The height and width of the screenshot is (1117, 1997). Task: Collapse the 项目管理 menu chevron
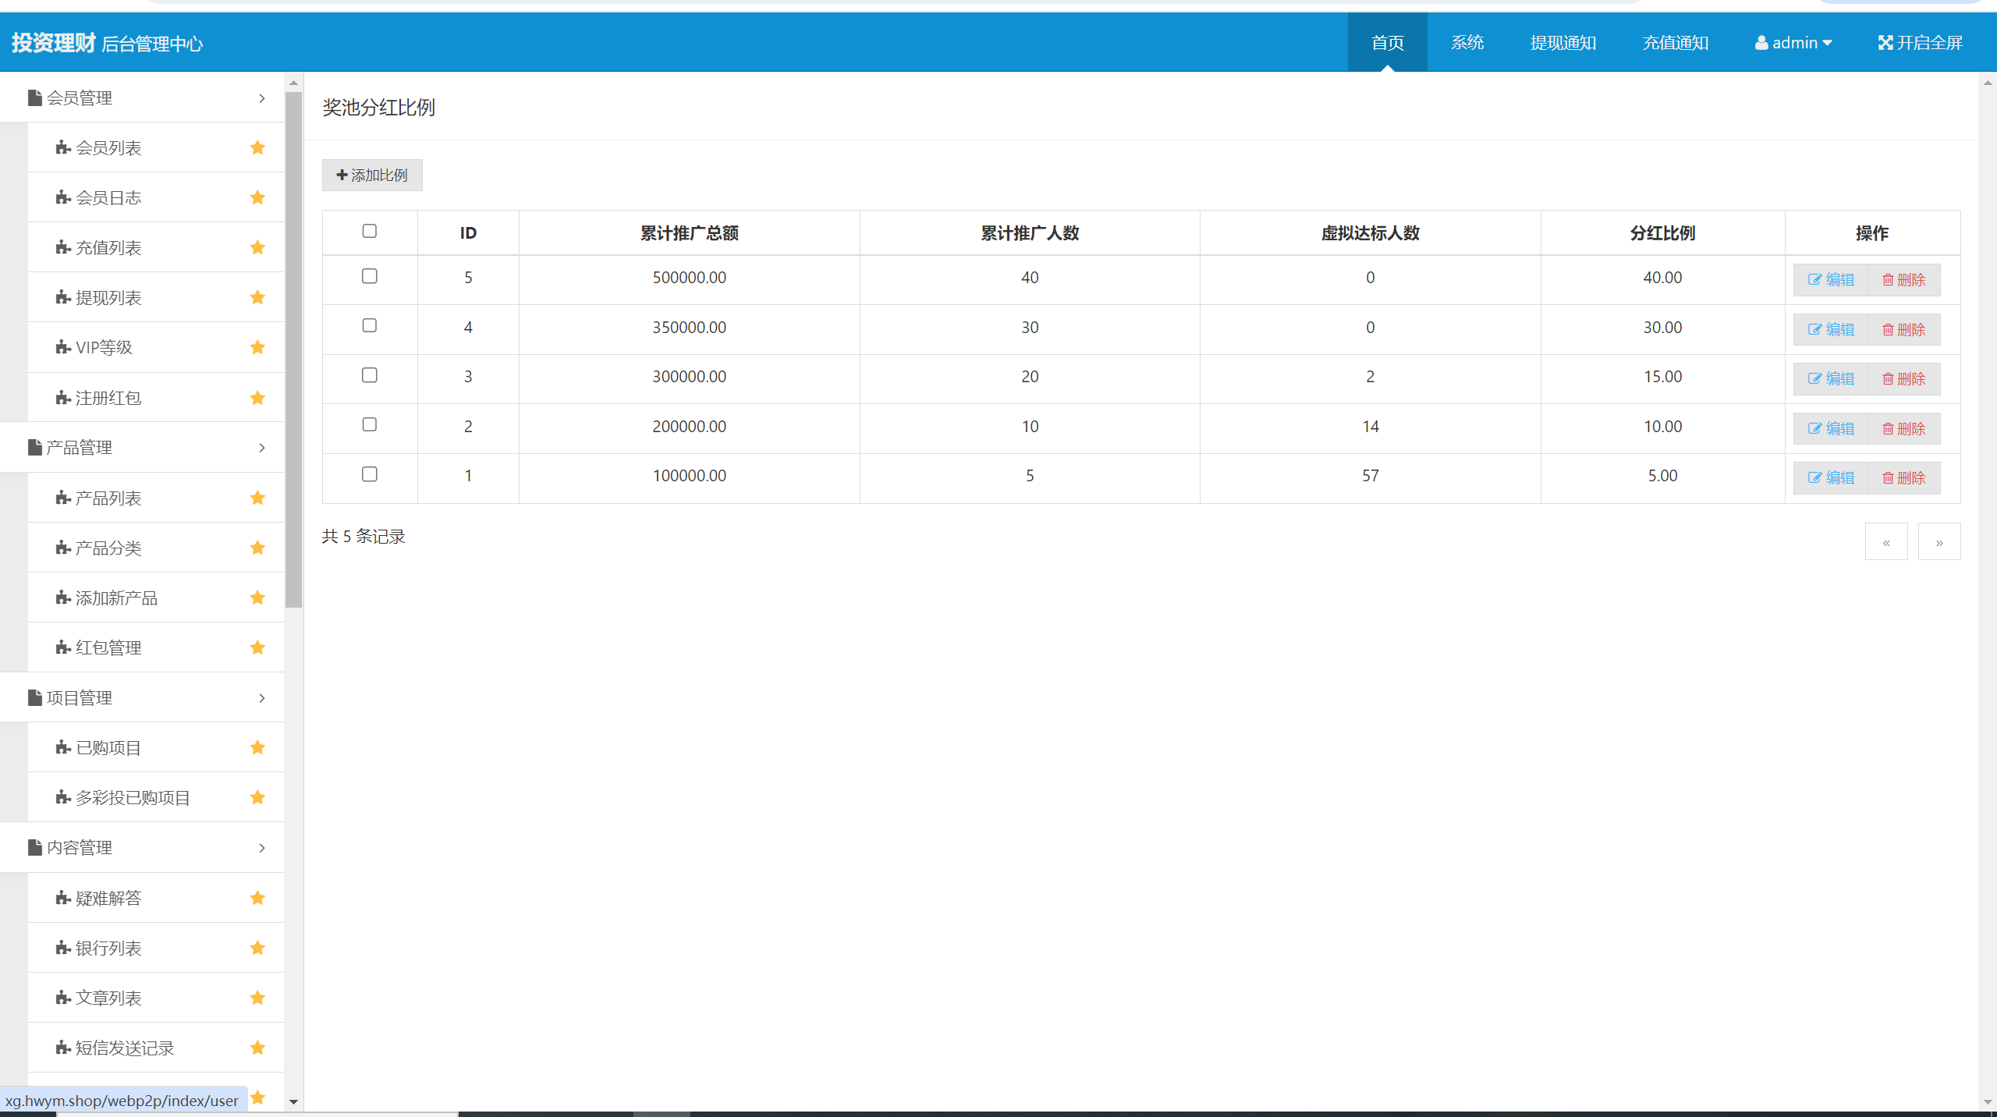[x=262, y=698]
